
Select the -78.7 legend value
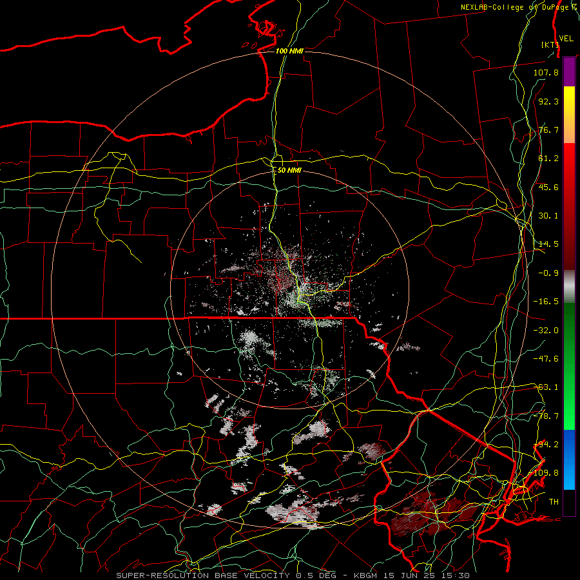[546, 416]
